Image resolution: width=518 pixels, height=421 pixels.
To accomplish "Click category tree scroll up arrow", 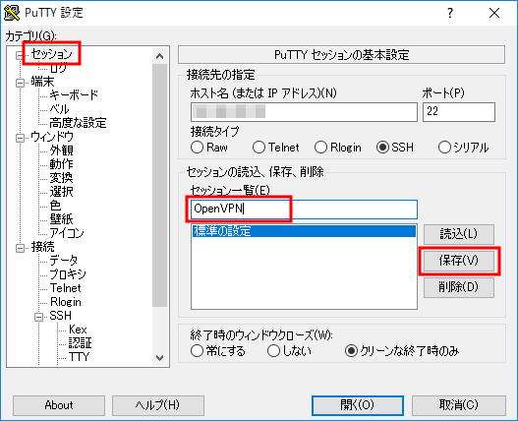I will pos(160,56).
